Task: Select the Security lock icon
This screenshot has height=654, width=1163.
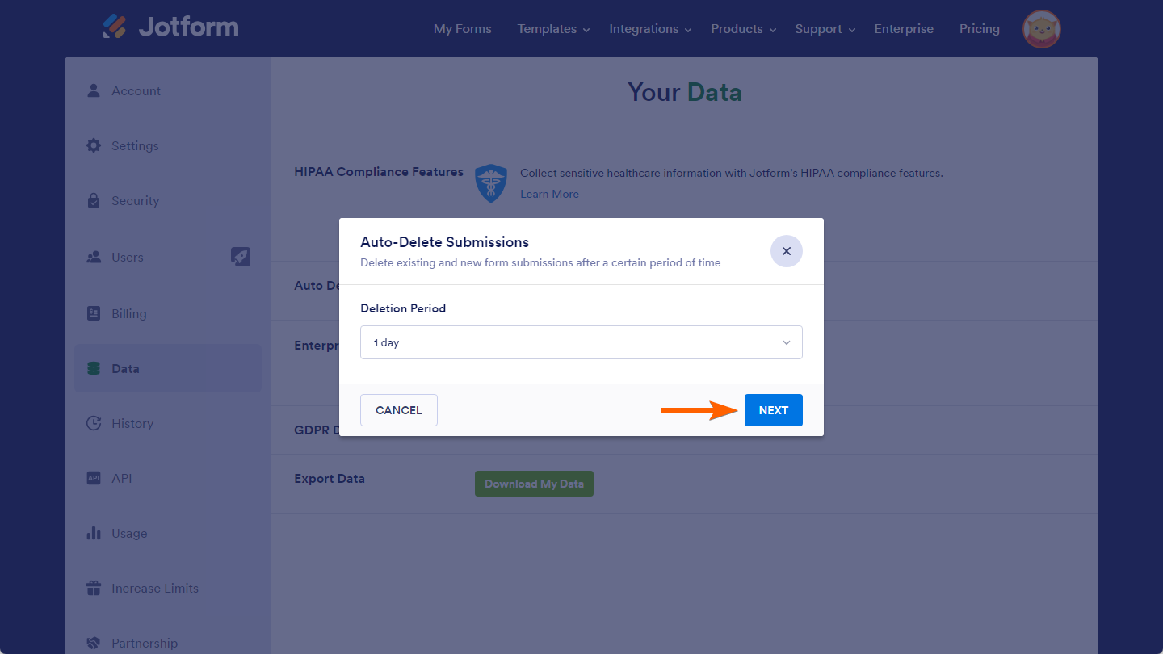Action: coord(94,200)
